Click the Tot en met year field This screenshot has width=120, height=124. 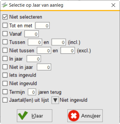pyautogui.click(x=43, y=26)
